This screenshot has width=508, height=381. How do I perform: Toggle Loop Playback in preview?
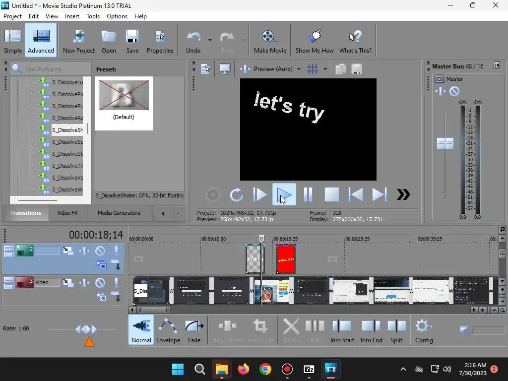237,194
